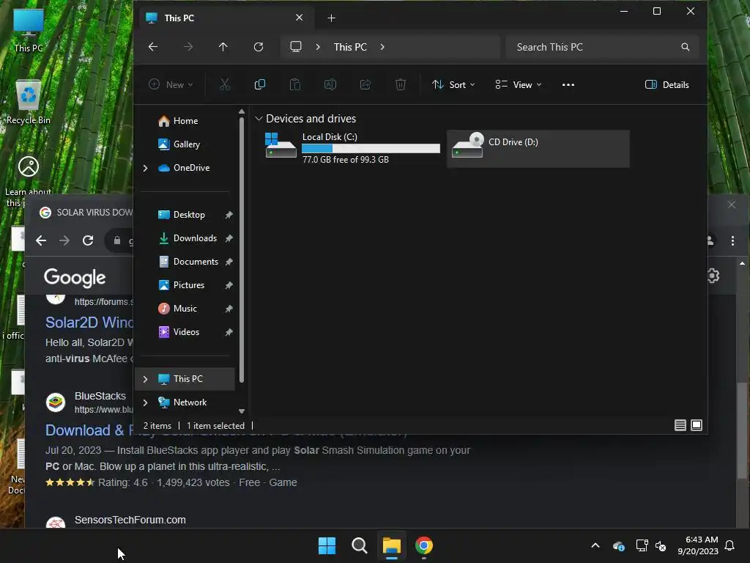This screenshot has height=563, width=750.
Task: Collapse Devices and drives group
Action: point(259,118)
